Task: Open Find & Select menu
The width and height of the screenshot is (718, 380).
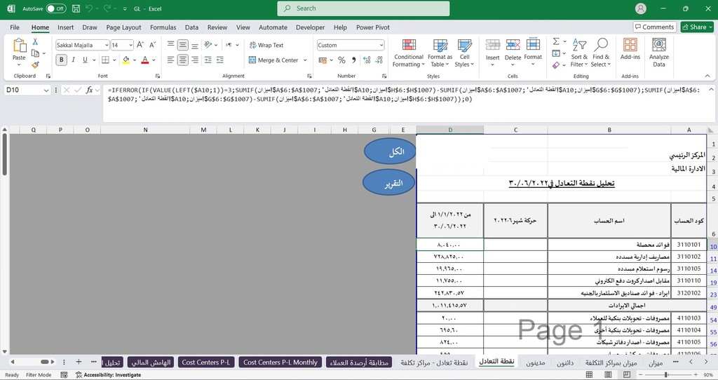Action: [x=601, y=53]
